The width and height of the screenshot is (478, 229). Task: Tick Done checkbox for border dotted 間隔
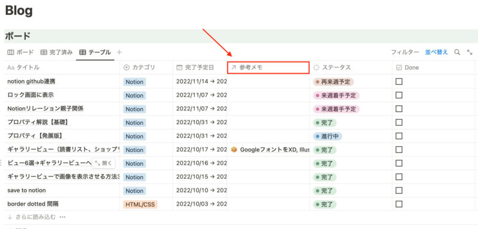click(399, 204)
